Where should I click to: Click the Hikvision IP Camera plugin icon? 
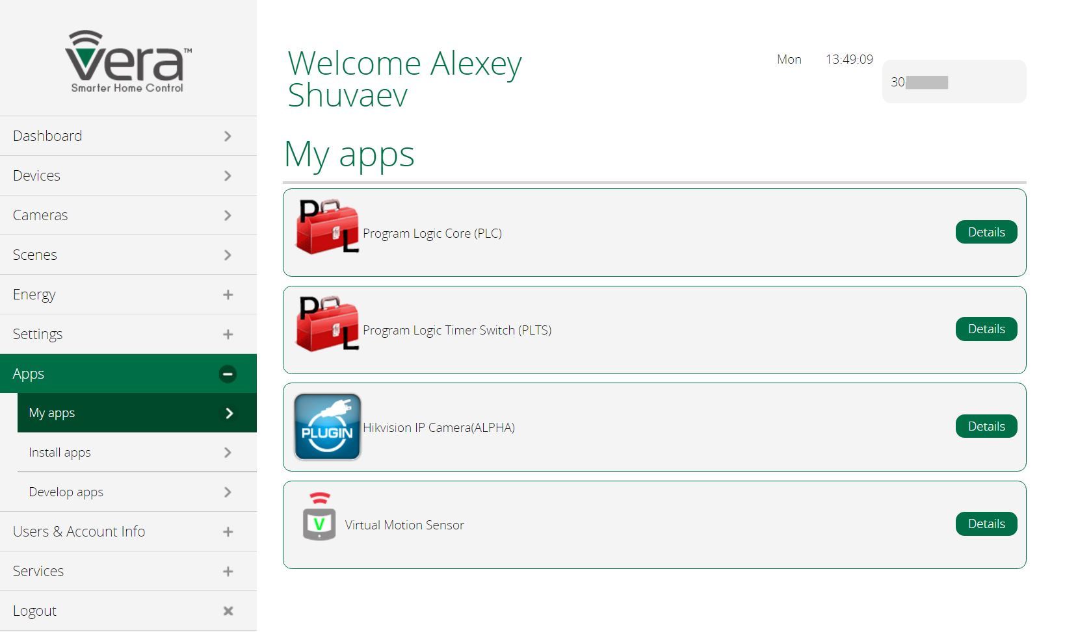328,427
